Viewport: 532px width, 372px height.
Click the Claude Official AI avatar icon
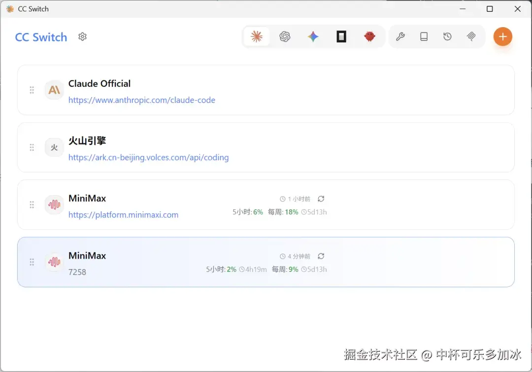point(54,90)
